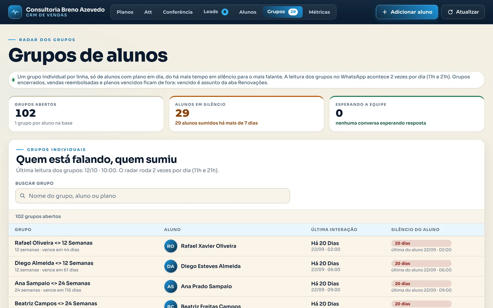Click the heartbeat logo icon of Consultoria
Screen dimensions: 493x308
[x=15, y=12]
